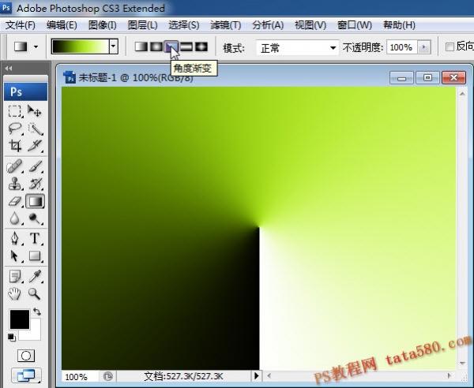
Task: Select the Brush tool
Action: coord(35,166)
